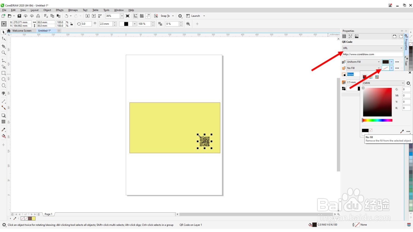Click the eyedropper in the color picker popup
The width and height of the screenshot is (413, 232).
click(x=402, y=131)
